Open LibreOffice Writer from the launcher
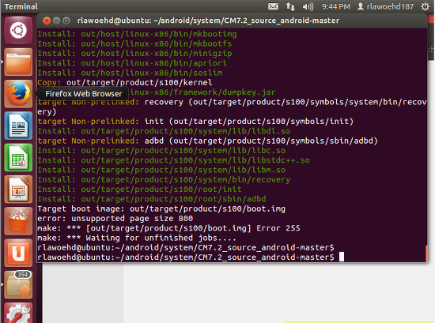 click(x=18, y=126)
